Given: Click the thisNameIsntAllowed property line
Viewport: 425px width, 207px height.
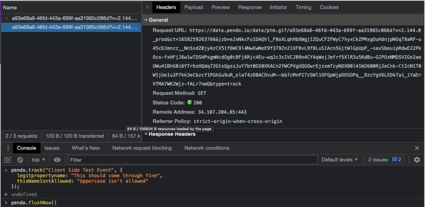Looking at the screenshot, I should (82, 181).
